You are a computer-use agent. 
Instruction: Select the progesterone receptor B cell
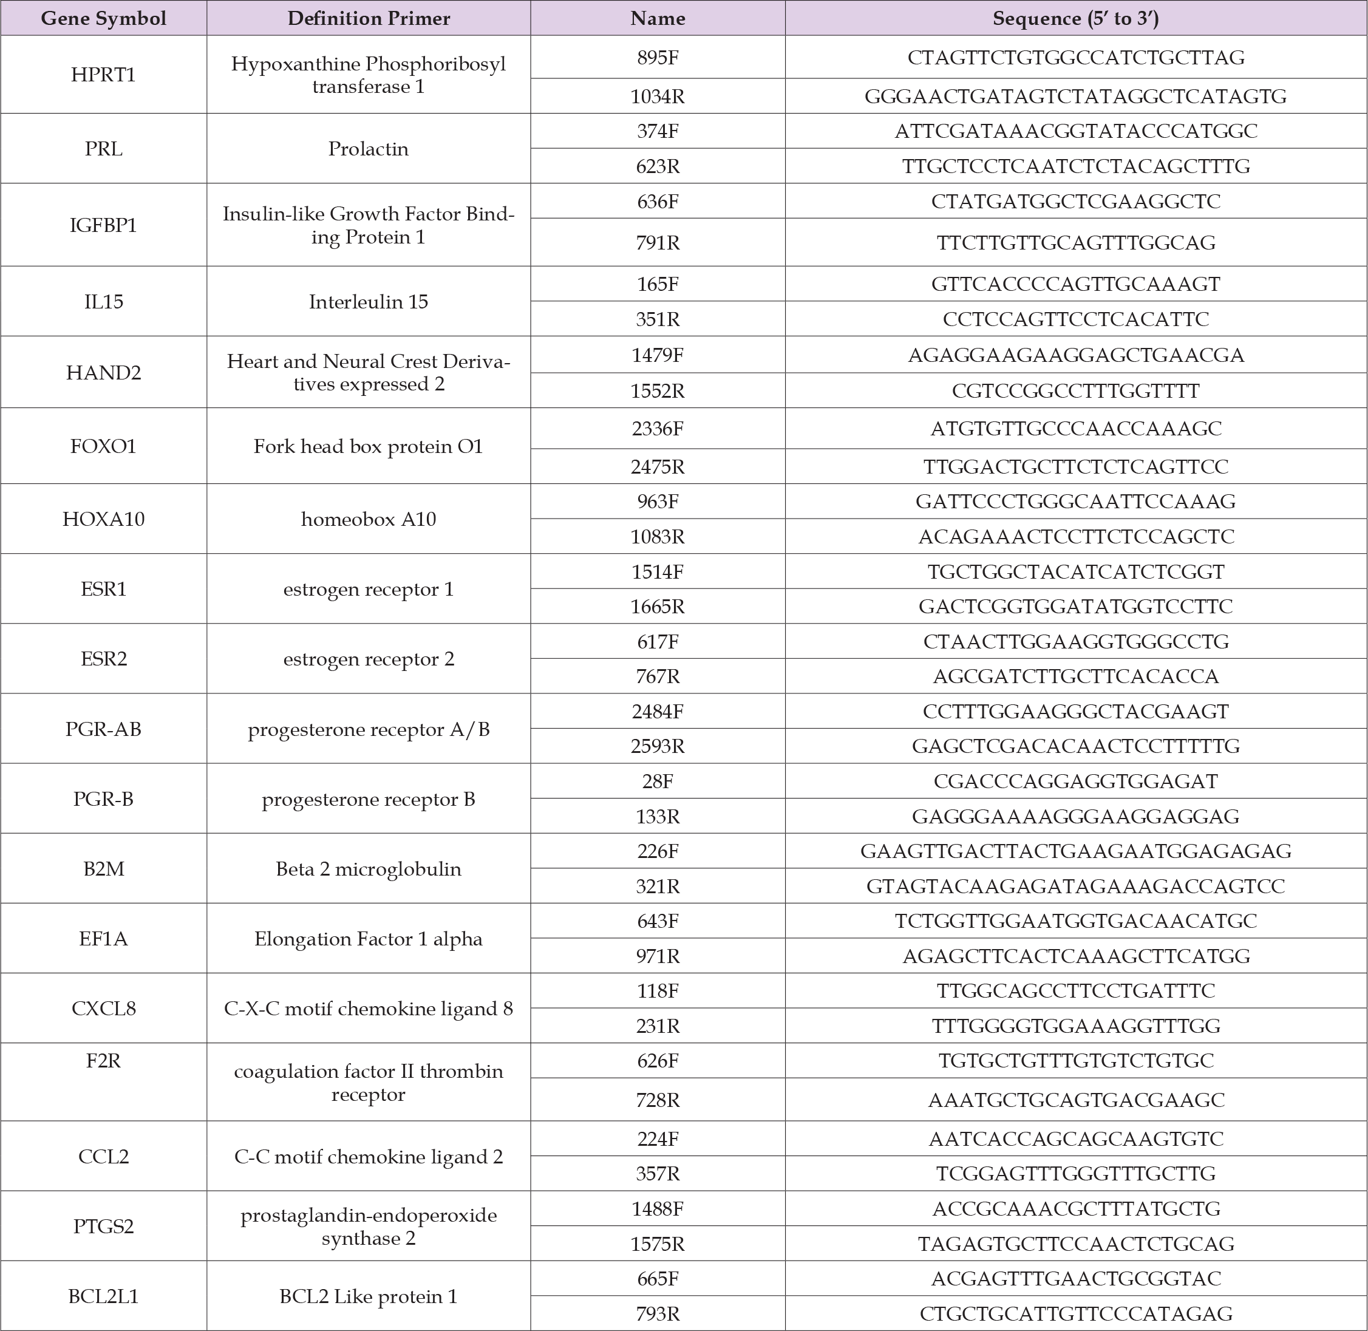coord(369,799)
